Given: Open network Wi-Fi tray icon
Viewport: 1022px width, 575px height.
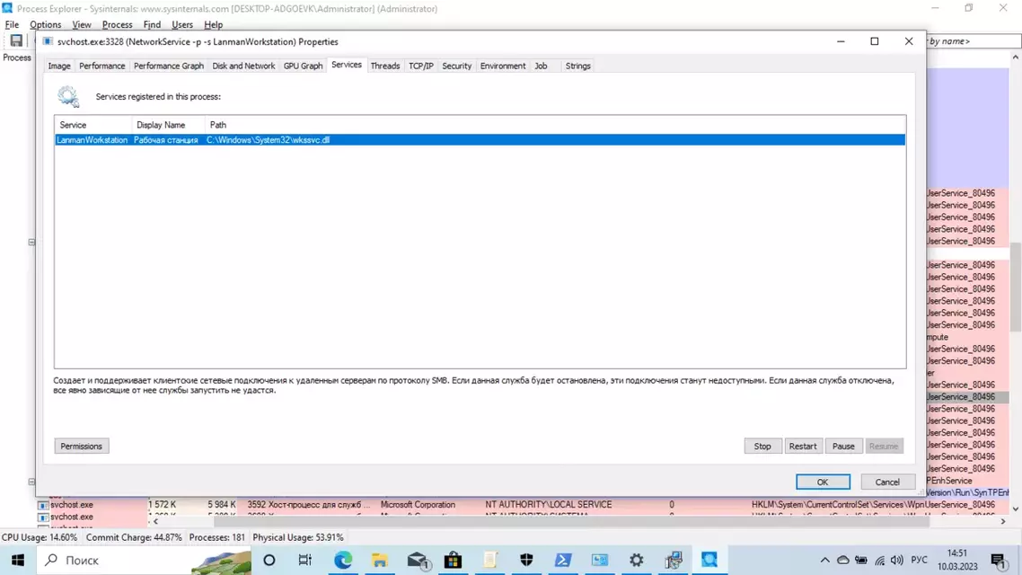Looking at the screenshot, I should point(879,560).
